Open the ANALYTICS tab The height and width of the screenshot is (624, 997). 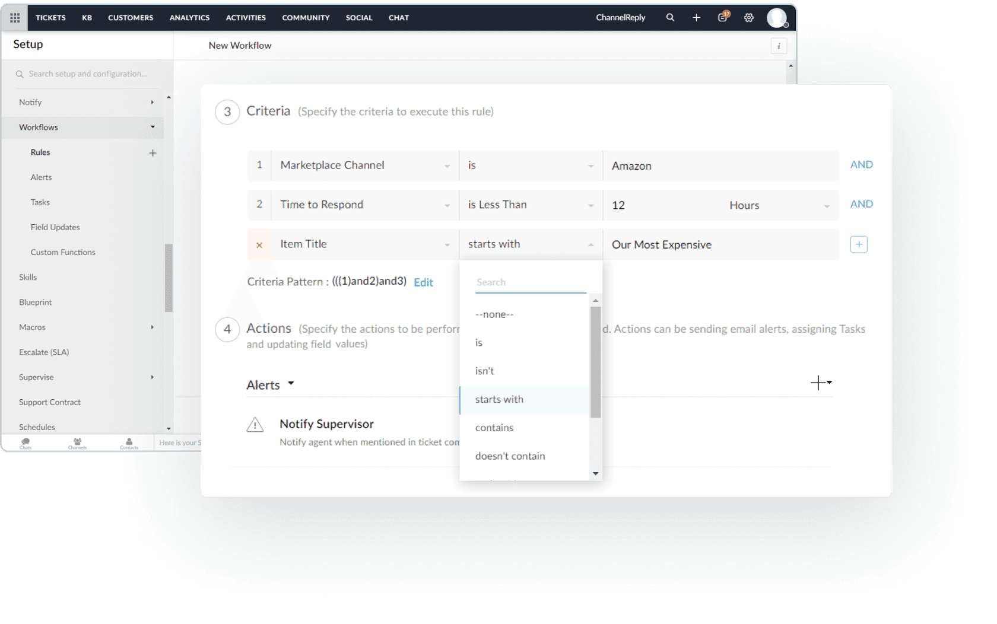(x=189, y=18)
